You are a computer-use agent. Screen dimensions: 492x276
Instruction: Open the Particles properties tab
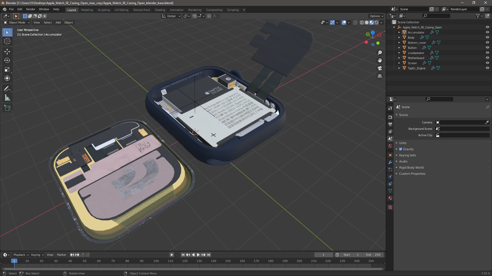[x=390, y=169]
